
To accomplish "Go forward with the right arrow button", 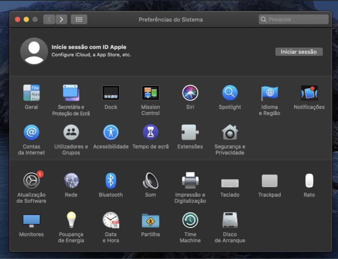I will 62,20.
